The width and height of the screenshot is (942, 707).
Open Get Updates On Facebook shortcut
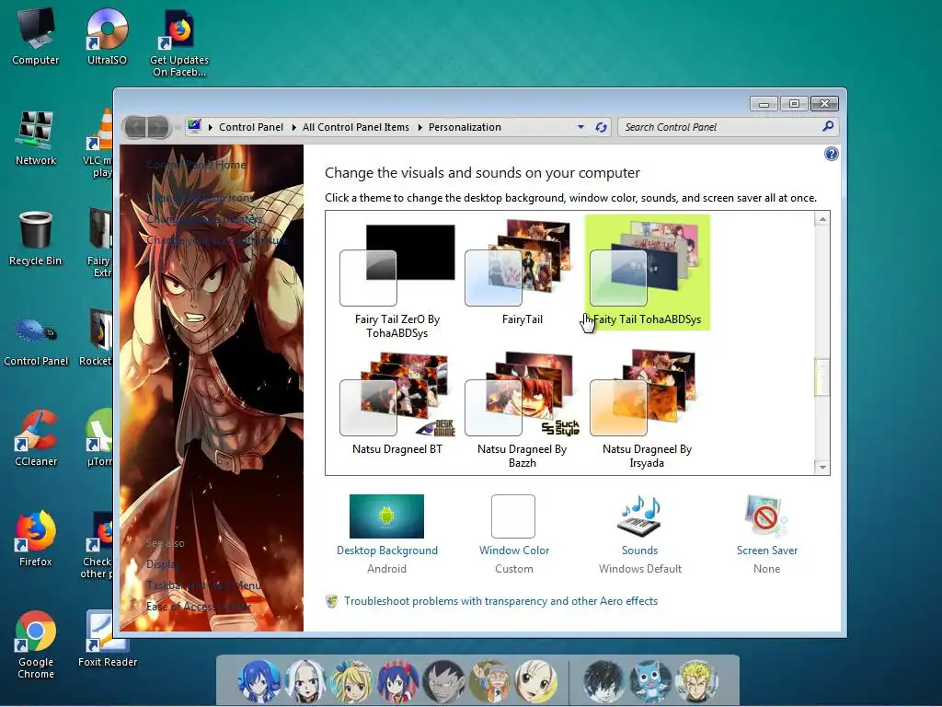coord(179,42)
